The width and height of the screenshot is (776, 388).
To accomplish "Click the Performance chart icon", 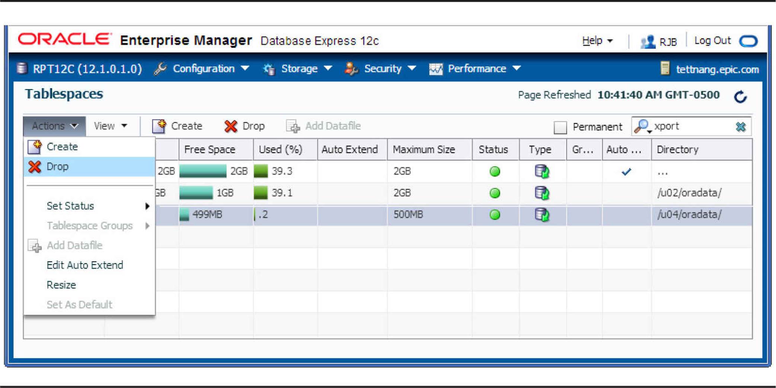I will point(436,69).
